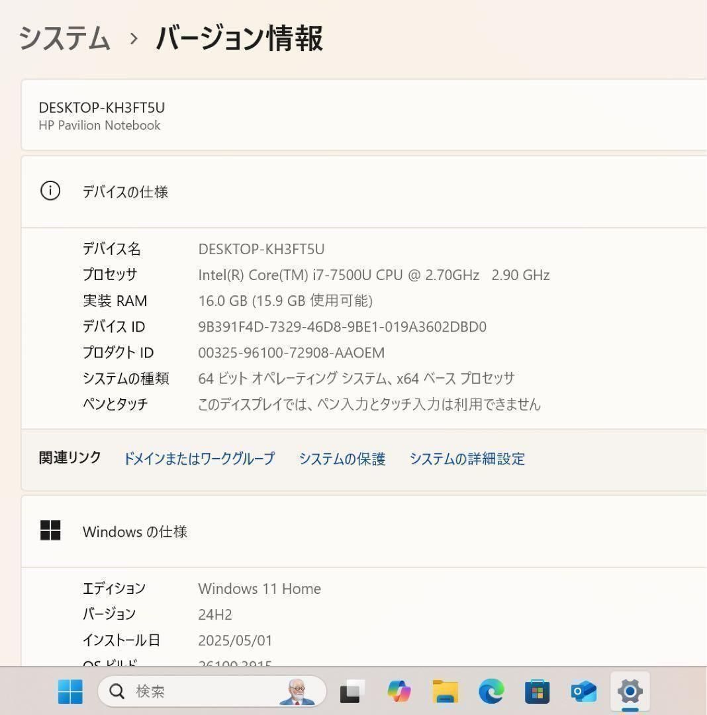Viewport: 707px width, 715px height.
Task: Select the active Settings icon in taskbar
Action: (629, 691)
